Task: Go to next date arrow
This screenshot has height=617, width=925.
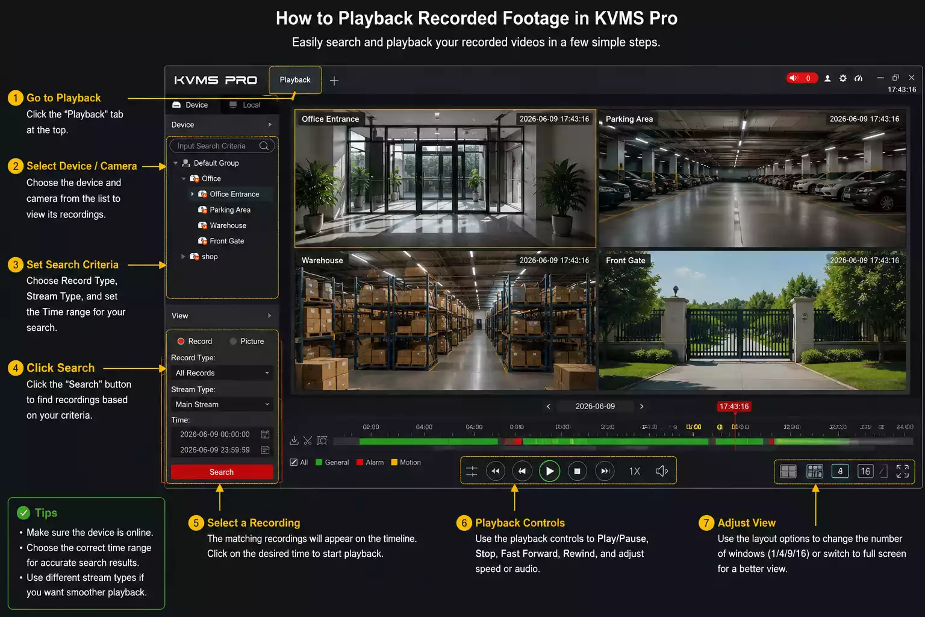Action: 642,406
